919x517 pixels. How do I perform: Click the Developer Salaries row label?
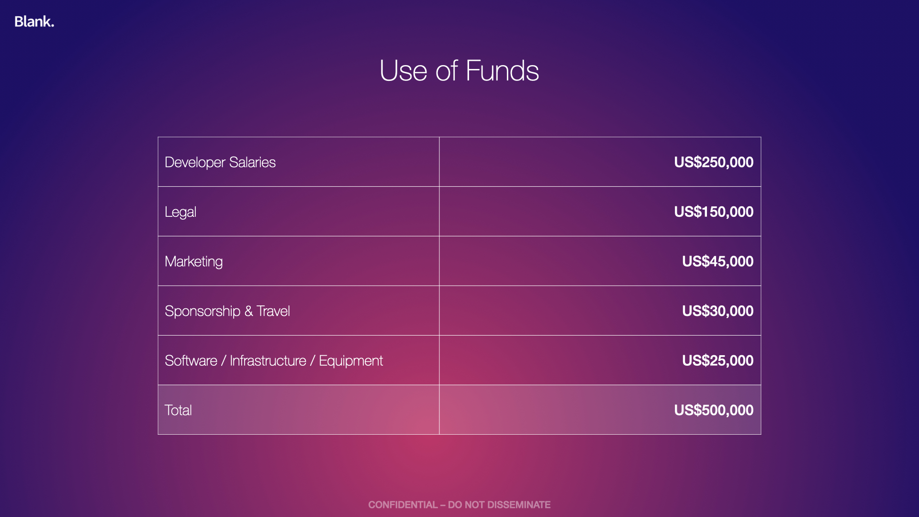tap(220, 162)
